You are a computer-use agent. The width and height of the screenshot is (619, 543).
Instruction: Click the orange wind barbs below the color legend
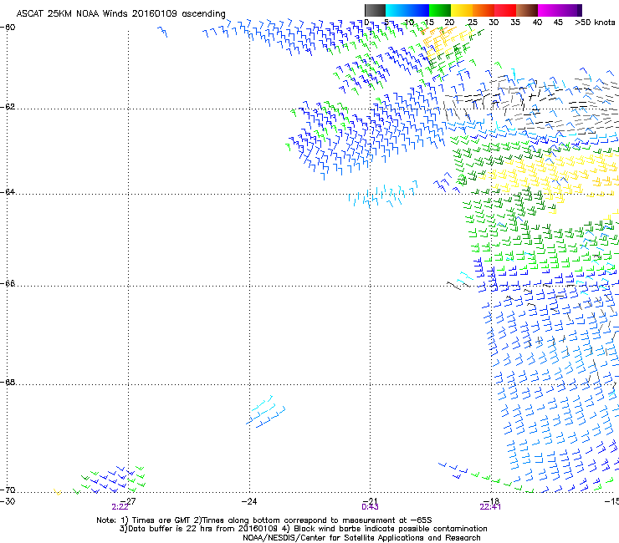tap(440, 39)
